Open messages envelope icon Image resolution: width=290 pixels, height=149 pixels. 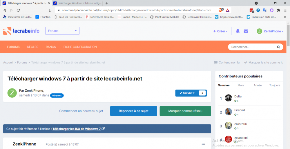click(246, 31)
